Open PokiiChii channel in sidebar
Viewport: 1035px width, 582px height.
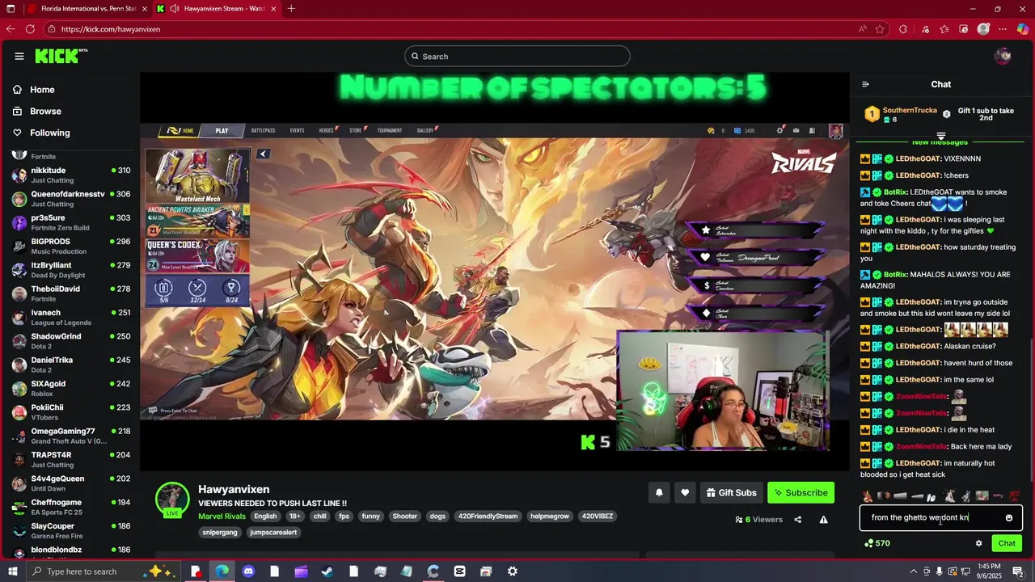click(71, 411)
